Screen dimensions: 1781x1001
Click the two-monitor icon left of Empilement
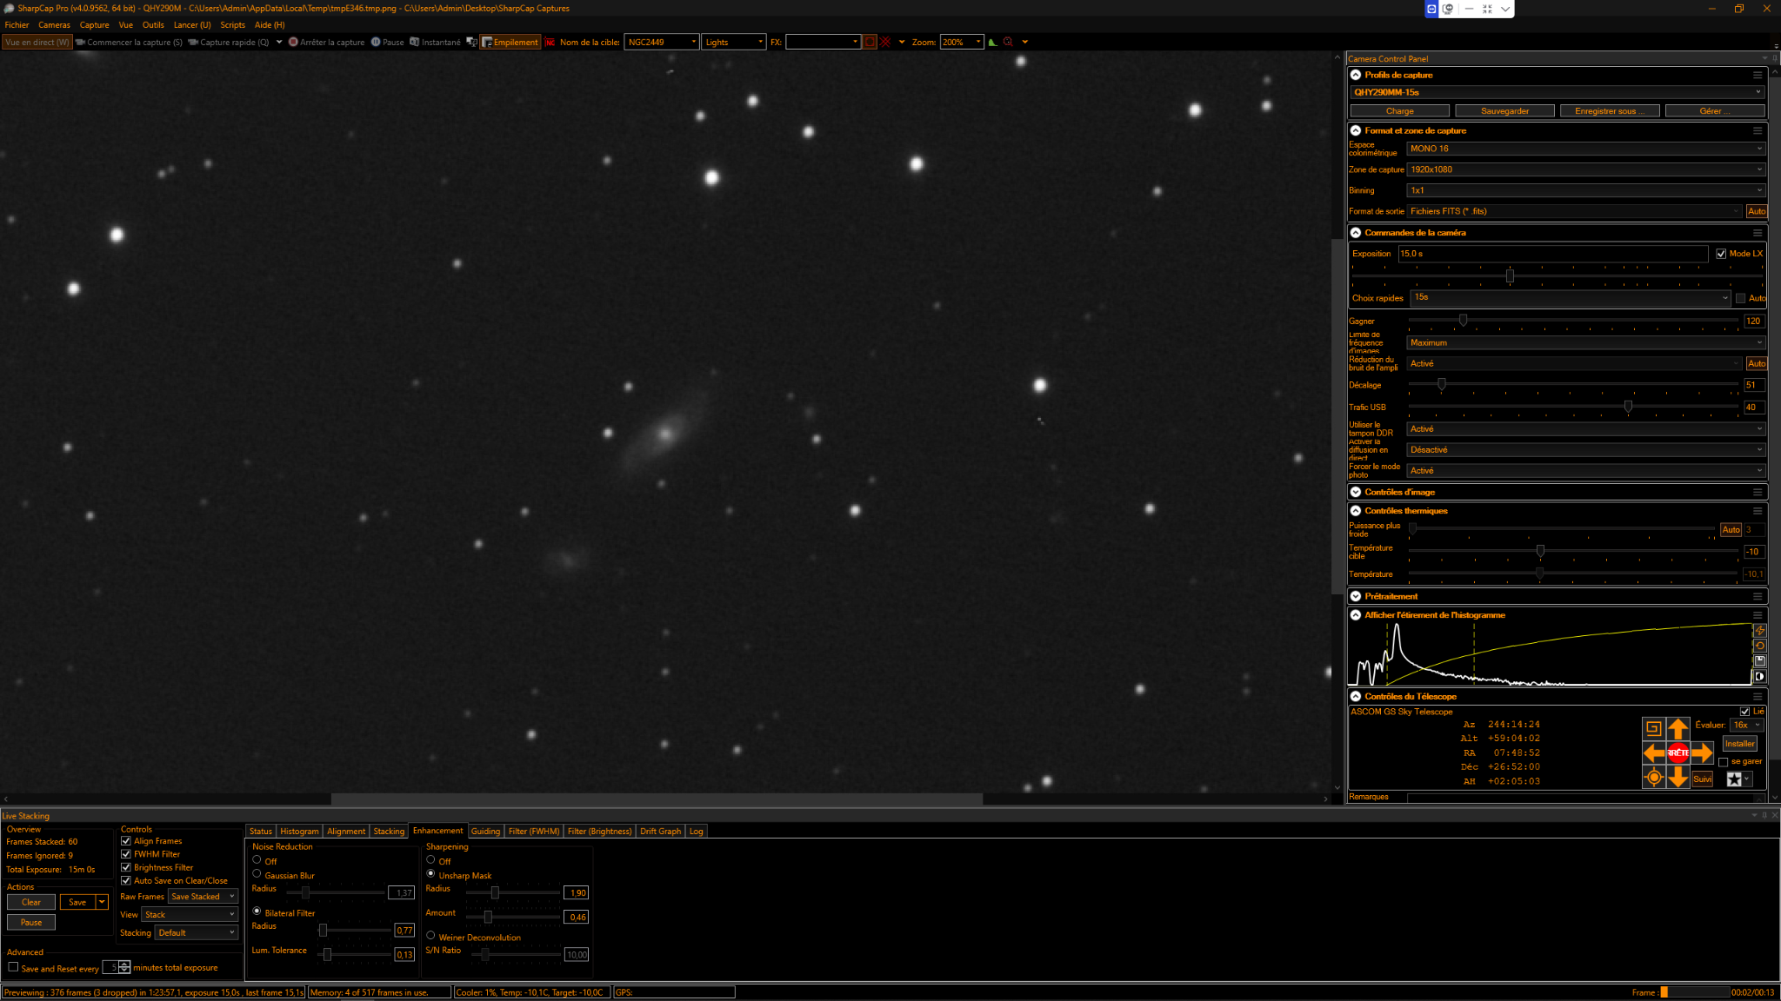(471, 42)
